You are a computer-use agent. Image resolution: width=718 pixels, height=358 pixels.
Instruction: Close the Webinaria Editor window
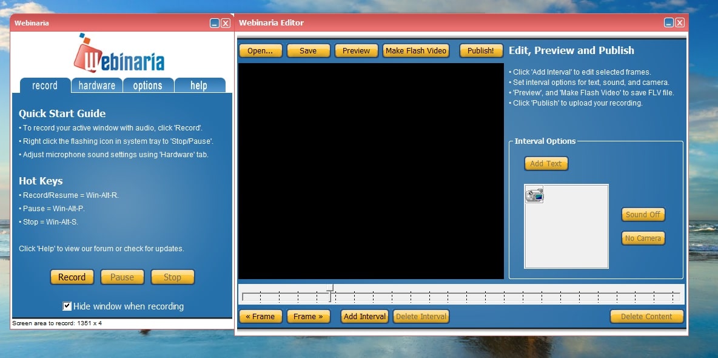pos(680,23)
